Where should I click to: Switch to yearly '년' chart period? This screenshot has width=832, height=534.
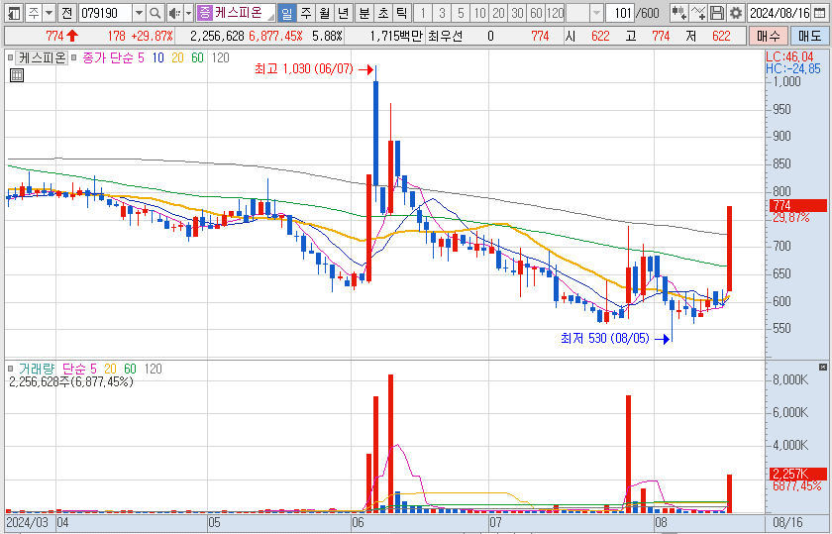[x=344, y=13]
